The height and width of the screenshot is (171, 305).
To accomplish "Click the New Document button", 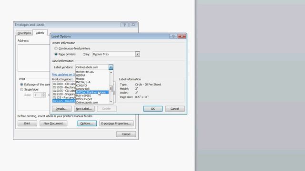I will coord(53,123).
